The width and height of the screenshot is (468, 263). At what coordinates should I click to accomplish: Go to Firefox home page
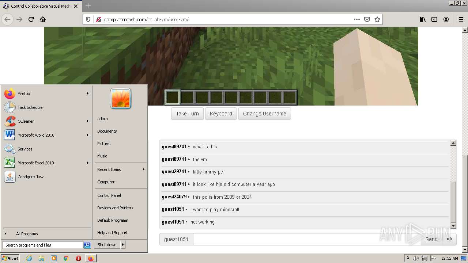(x=43, y=19)
